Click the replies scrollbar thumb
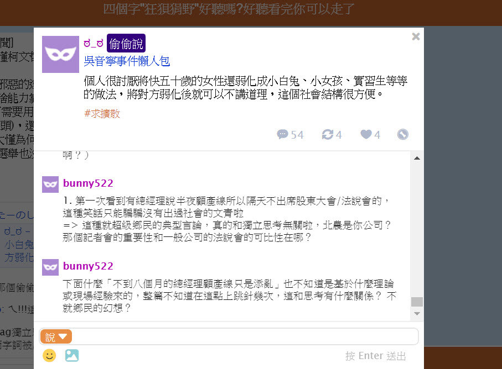502x369 pixels. click(417, 302)
